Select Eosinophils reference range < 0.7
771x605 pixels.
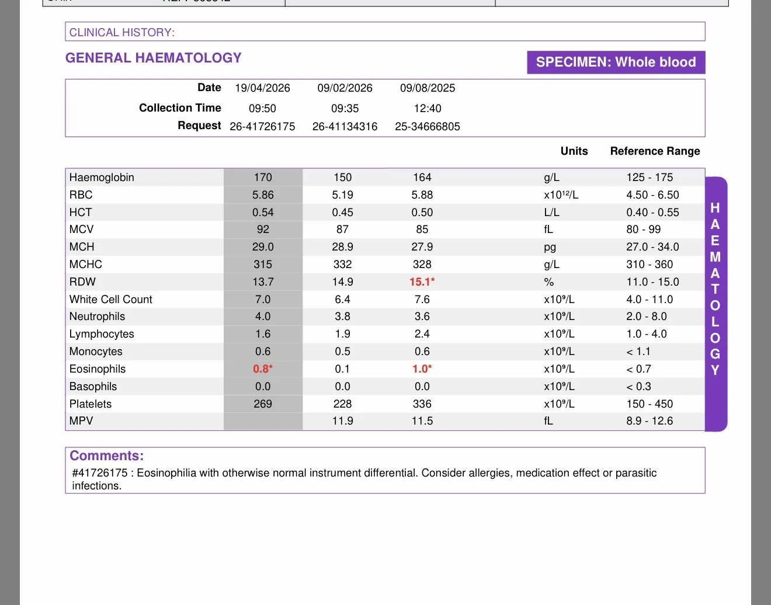coord(639,369)
